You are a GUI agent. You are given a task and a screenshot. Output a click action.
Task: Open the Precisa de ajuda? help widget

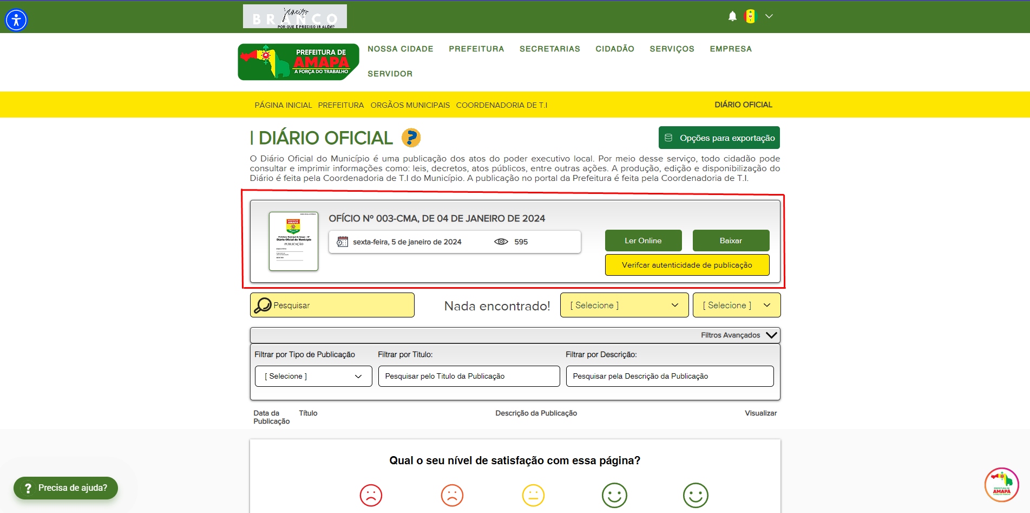(65, 488)
